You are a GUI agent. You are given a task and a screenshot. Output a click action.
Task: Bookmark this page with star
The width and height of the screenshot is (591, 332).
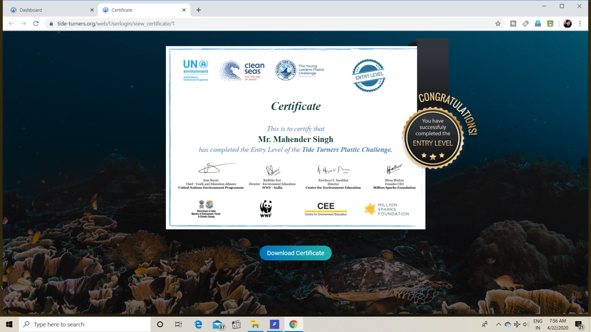pos(497,24)
